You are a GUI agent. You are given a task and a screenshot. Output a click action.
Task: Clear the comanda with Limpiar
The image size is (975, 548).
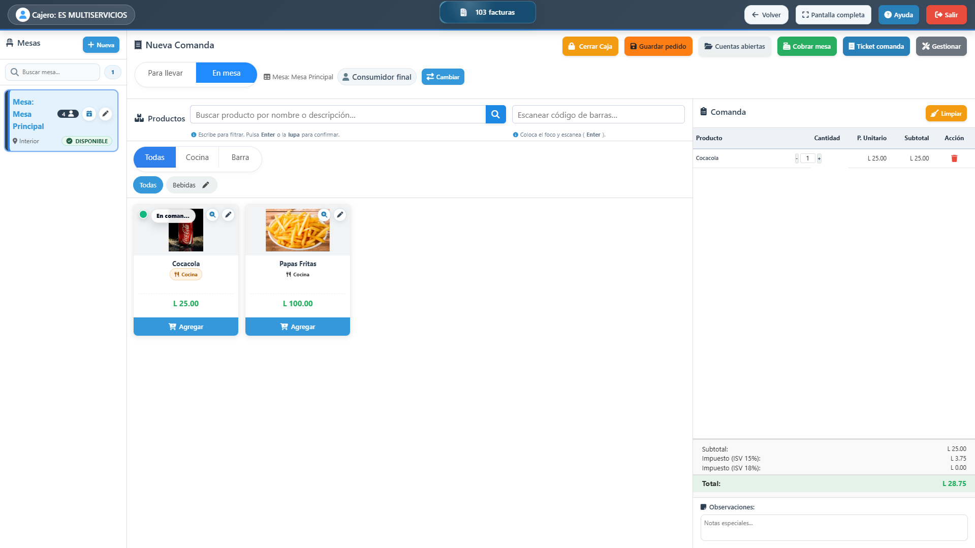[946, 114]
